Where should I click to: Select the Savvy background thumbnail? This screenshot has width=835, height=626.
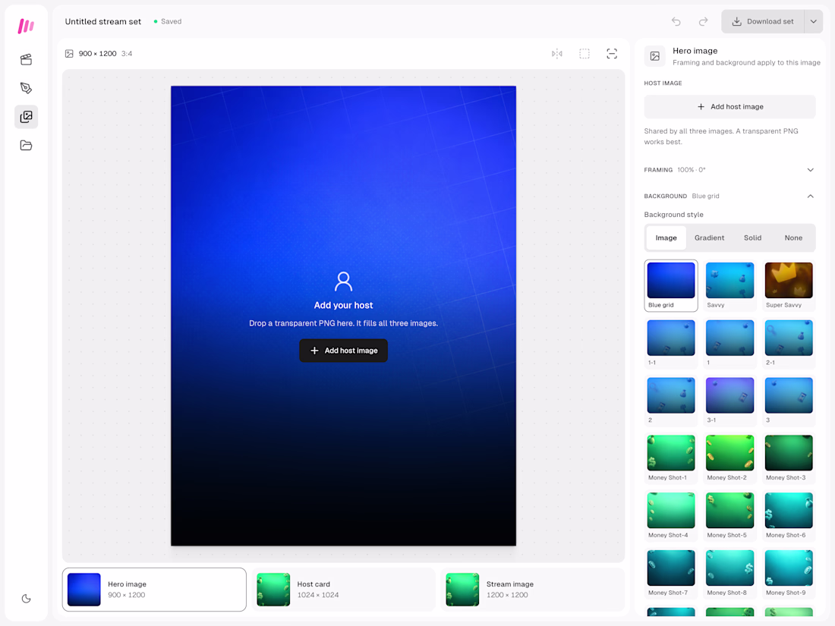(x=729, y=286)
